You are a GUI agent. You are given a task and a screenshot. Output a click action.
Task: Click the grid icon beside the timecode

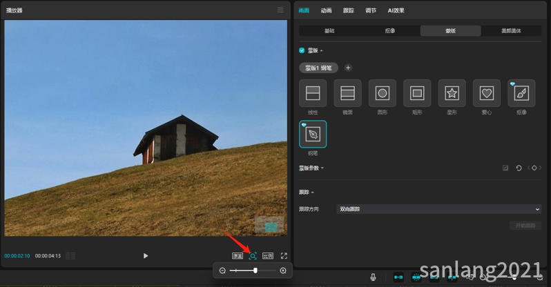tap(70, 256)
